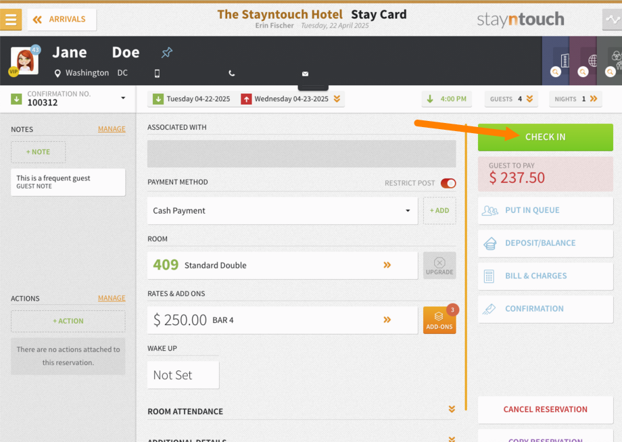Open Bill & Charges
This screenshot has width=622, height=442.
[546, 276]
